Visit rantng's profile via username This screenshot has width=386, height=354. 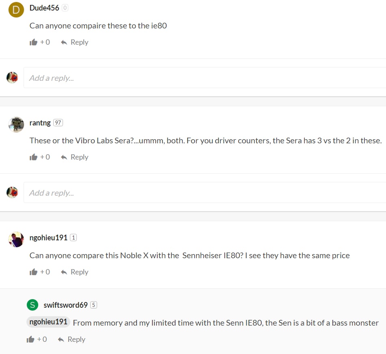[40, 123]
